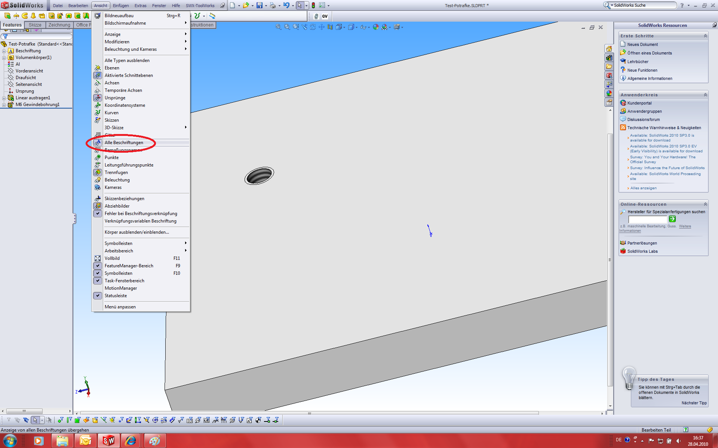Open Diskussionsforum link
Screen dimensions: 718x448
click(x=644, y=119)
